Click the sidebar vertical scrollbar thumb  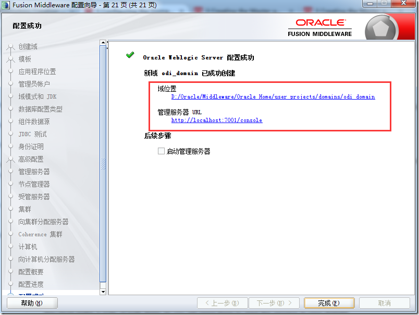pyautogui.click(x=103, y=164)
